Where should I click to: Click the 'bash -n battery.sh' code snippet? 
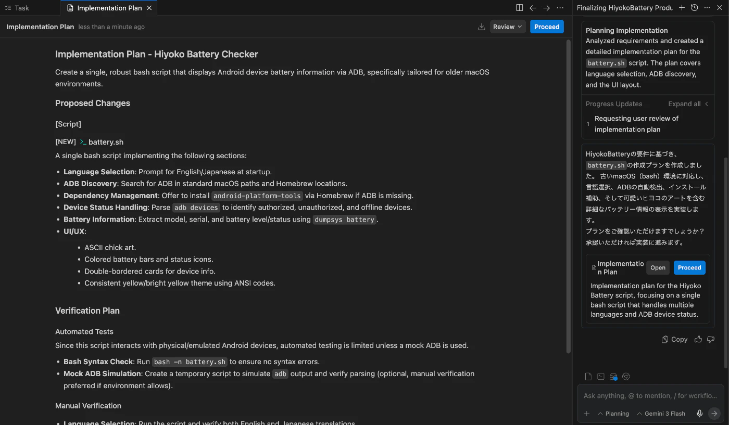(190, 362)
